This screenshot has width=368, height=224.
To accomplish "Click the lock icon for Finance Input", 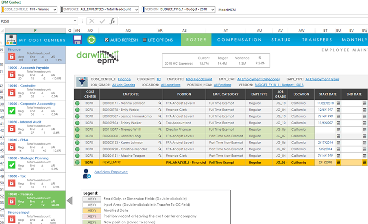I will point(12,219).
